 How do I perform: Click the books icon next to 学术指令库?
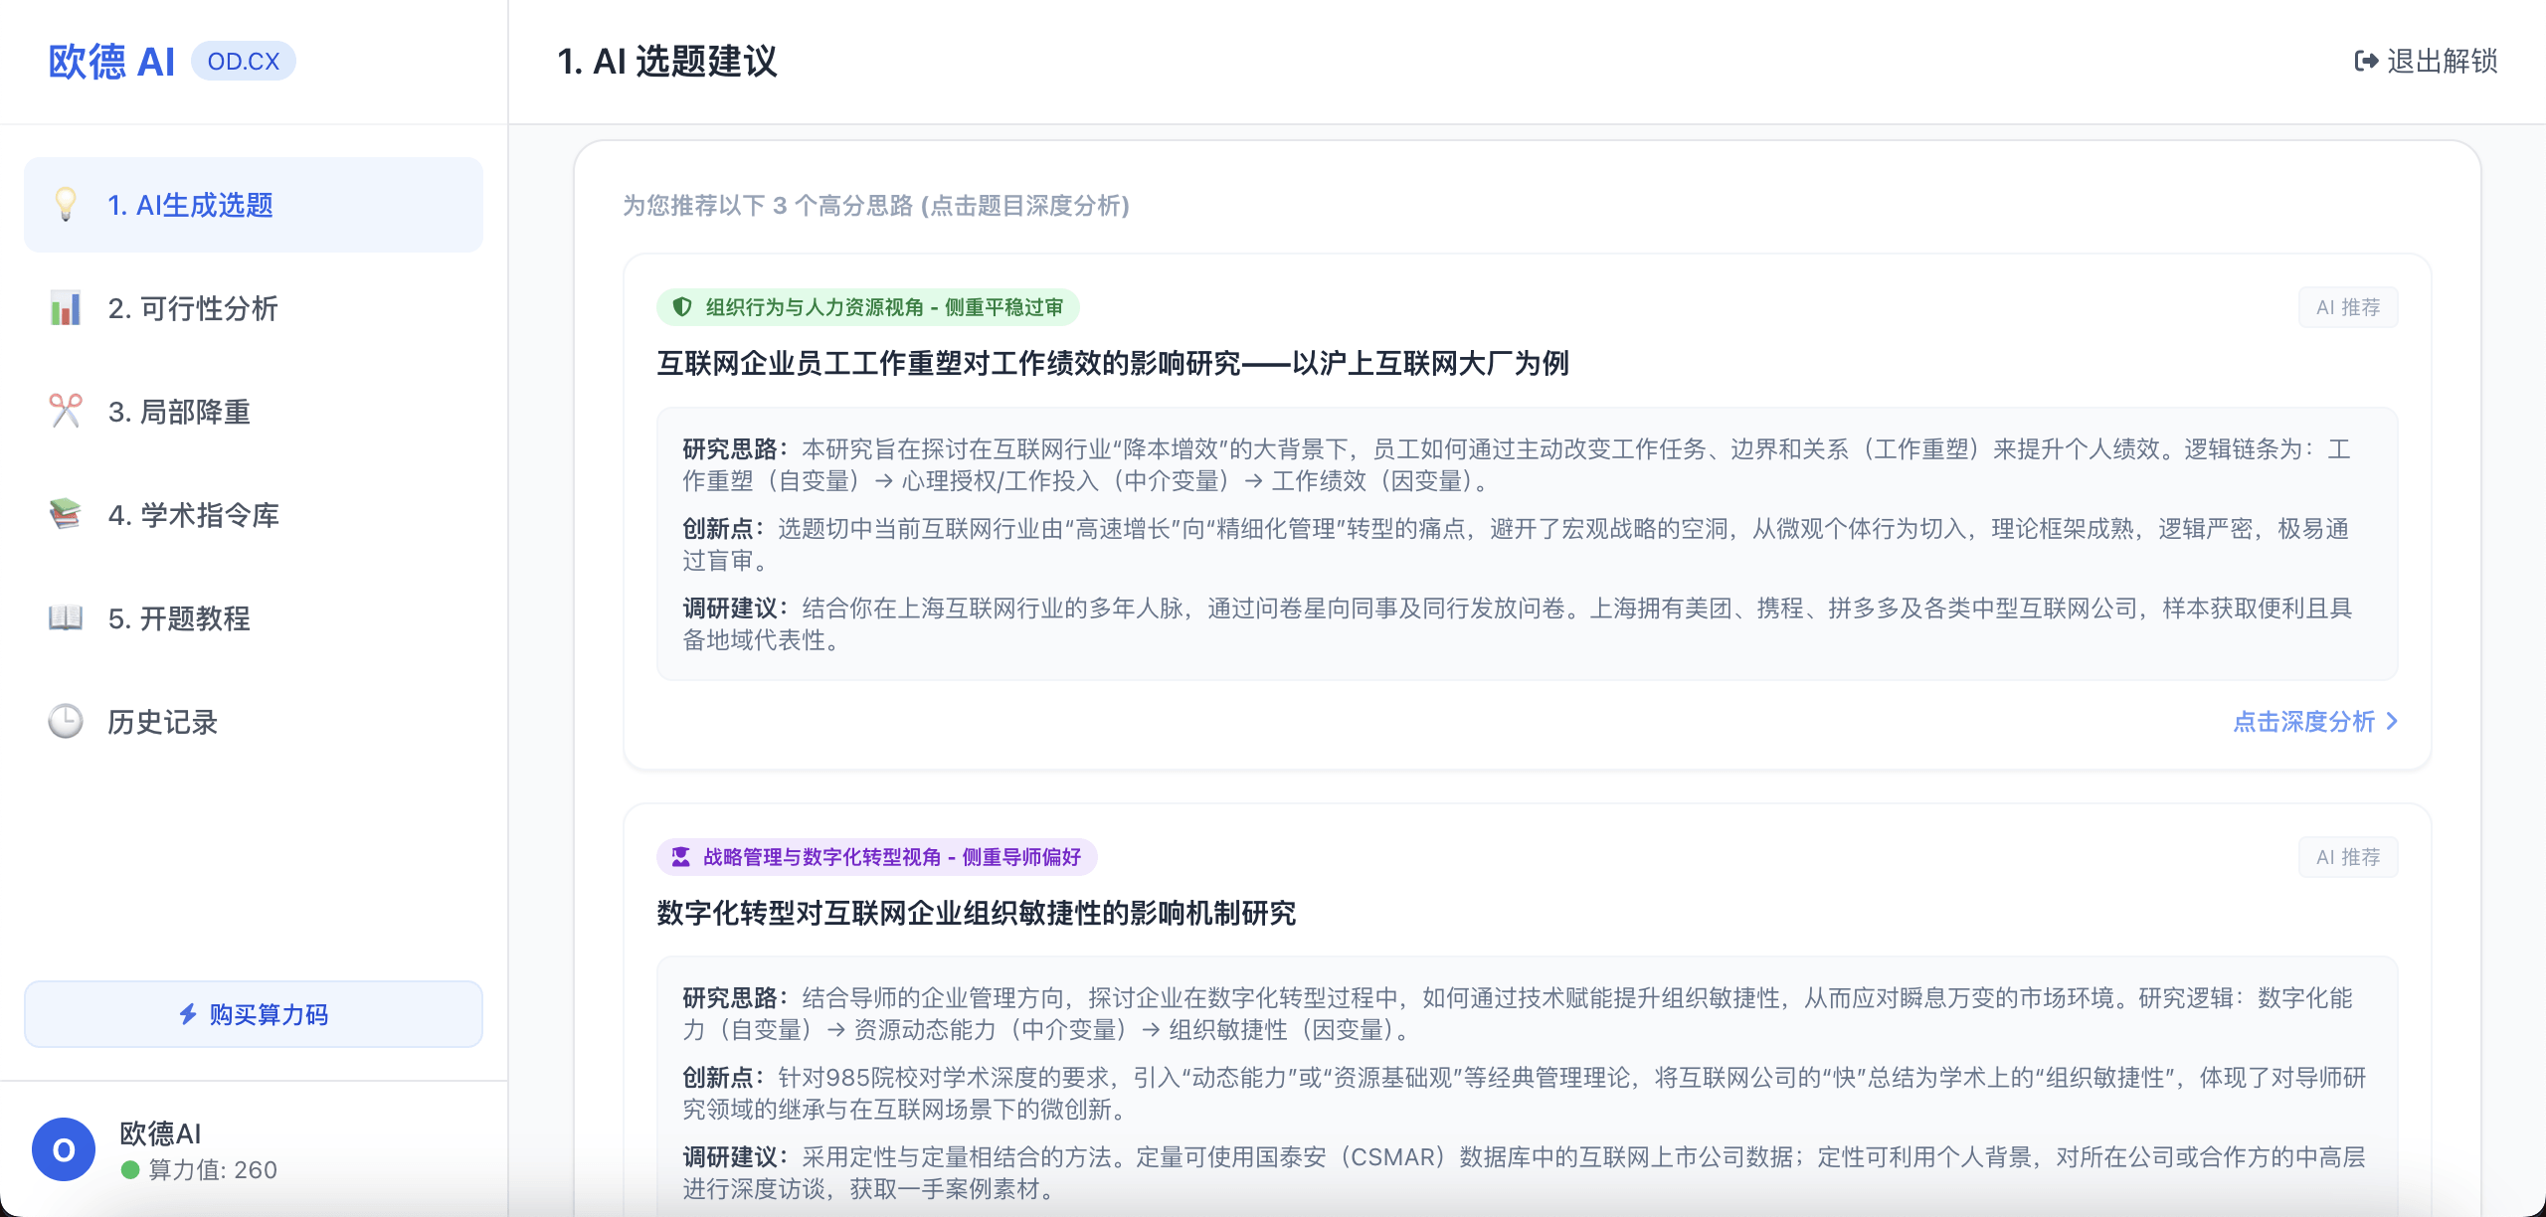[64, 515]
